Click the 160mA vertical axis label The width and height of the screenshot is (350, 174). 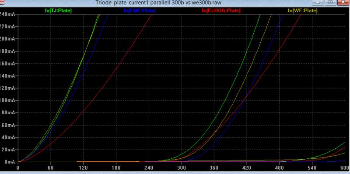point(7,63)
